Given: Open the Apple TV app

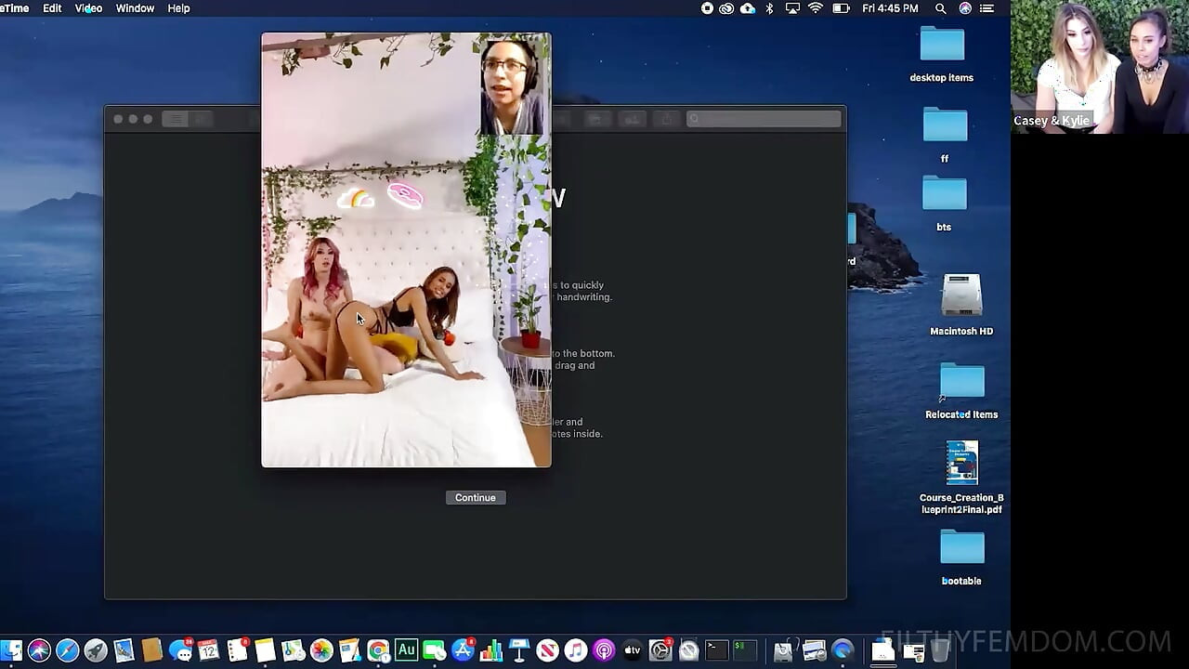Looking at the screenshot, I should pos(633,650).
